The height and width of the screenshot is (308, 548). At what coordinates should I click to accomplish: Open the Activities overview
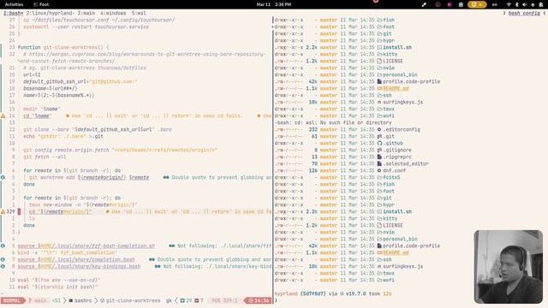(14, 4)
